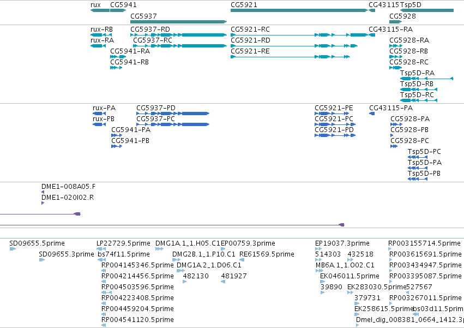
Task: Click protein Tsp5D-PC label
Action: [424, 152]
